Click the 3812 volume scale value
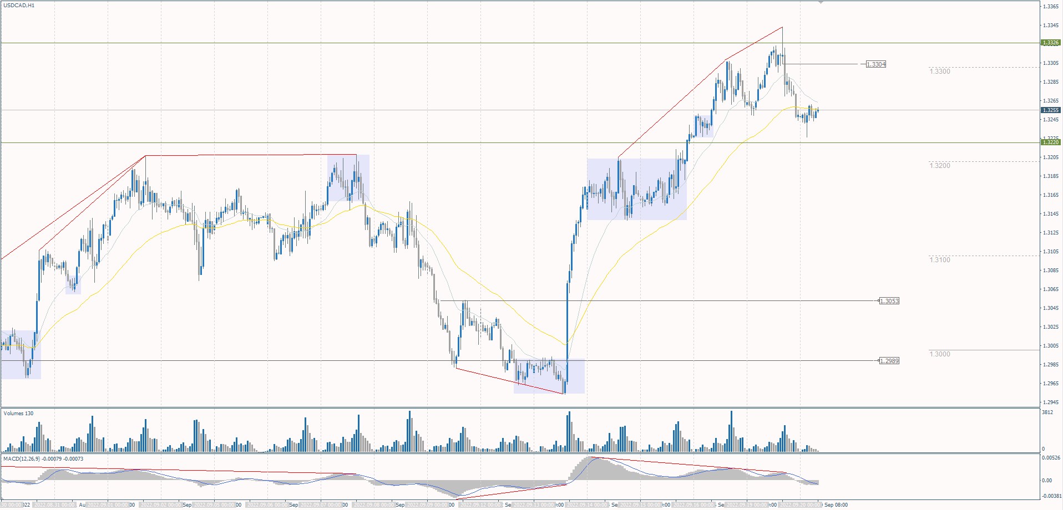The width and height of the screenshot is (1063, 510). (x=1047, y=412)
